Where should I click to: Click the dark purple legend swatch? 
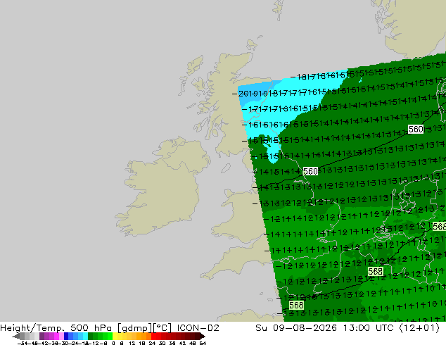point(42,337)
